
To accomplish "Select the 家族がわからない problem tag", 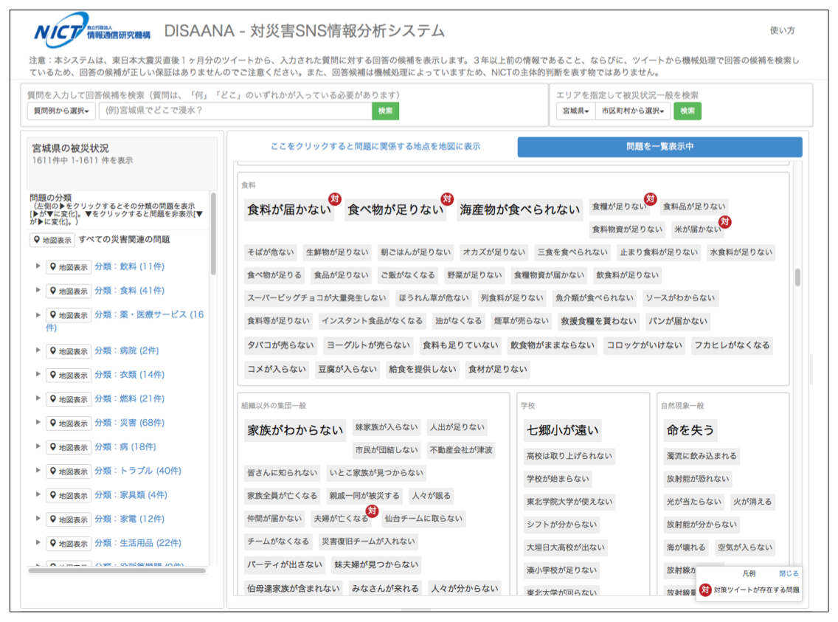I will click(x=295, y=430).
